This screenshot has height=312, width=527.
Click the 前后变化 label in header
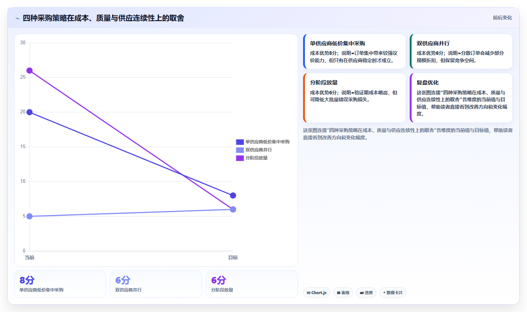click(x=502, y=18)
